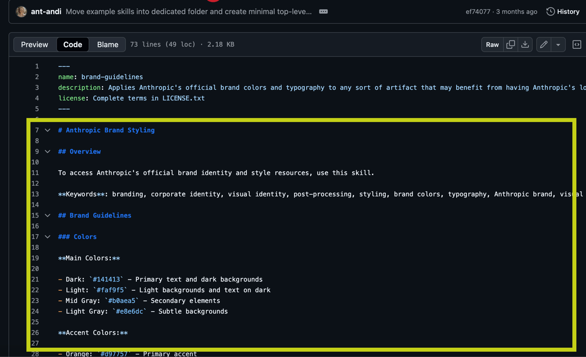This screenshot has height=357, width=586.
Task: Open the Raw file view
Action: point(492,44)
